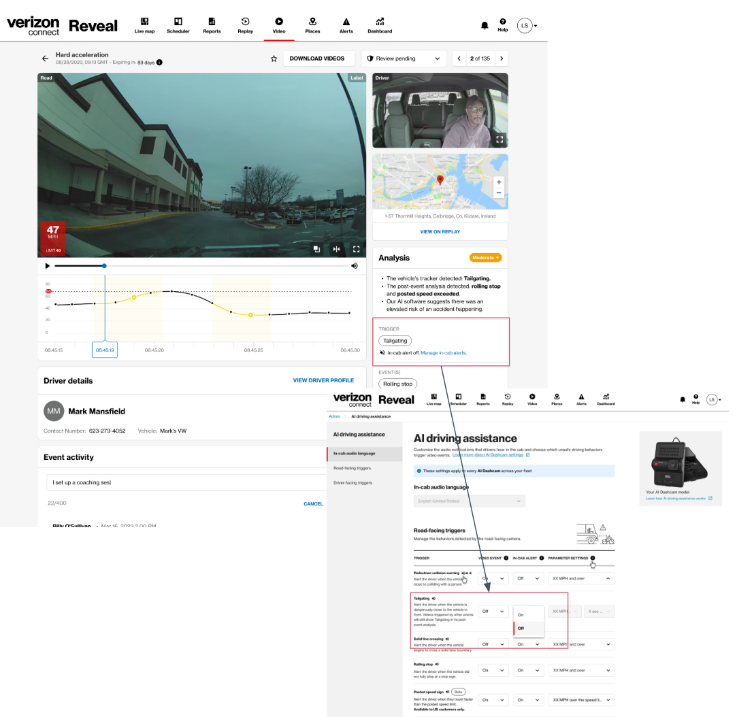
Task: Open the LS user account menu in the video review window
Action: 527,25
